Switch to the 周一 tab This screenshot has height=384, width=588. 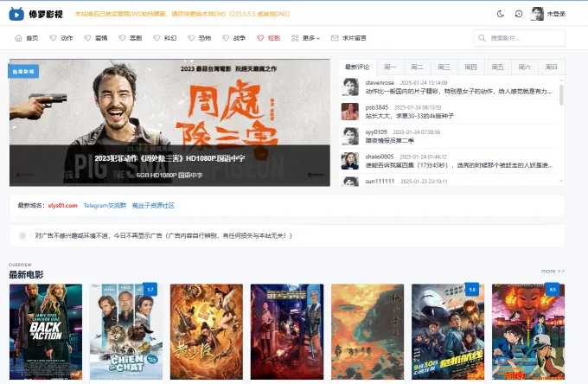click(x=390, y=67)
